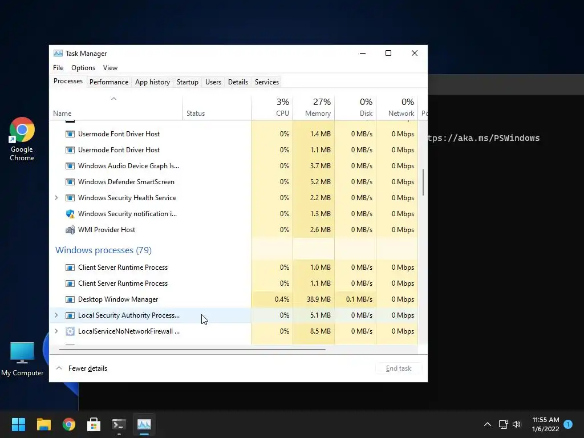Click the taskbar clock and date
Image resolution: width=584 pixels, height=438 pixels.
(546, 424)
